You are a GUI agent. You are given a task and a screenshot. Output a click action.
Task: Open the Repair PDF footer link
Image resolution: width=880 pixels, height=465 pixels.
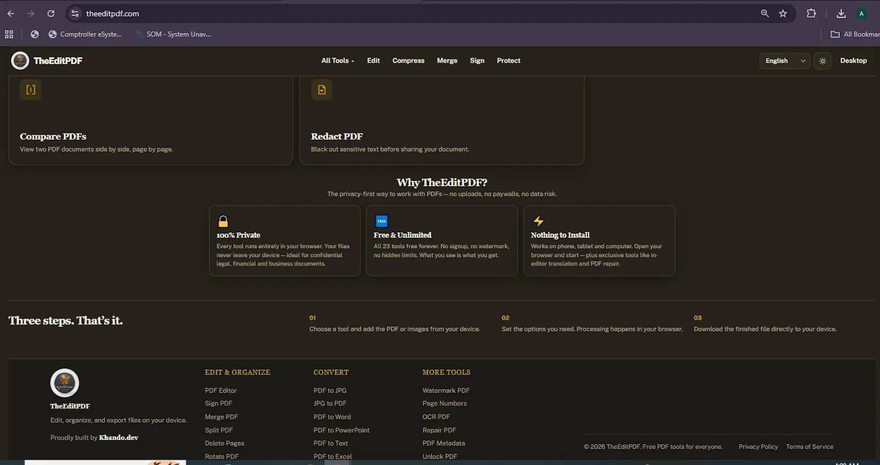(x=439, y=430)
